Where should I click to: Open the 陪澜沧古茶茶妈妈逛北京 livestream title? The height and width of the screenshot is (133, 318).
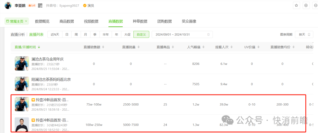click(x=51, y=80)
